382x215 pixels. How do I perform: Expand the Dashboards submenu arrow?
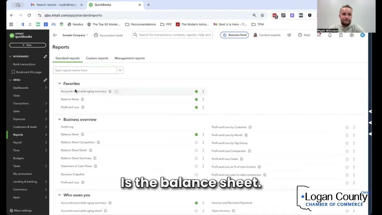tap(46, 88)
